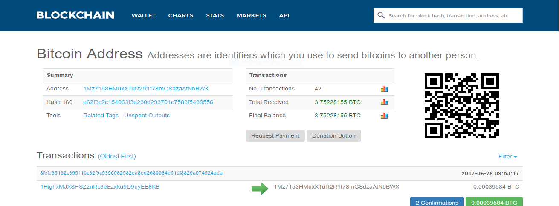Open the API navigation link
The width and height of the screenshot is (559, 206).
pyautogui.click(x=284, y=16)
